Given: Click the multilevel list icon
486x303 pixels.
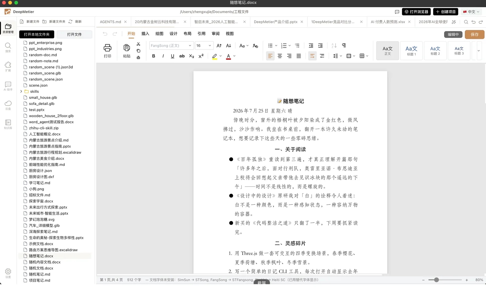Looking at the screenshot, I should pyautogui.click(x=297, y=46).
